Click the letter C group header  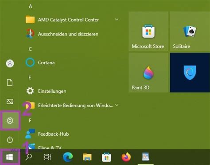tap(30, 49)
